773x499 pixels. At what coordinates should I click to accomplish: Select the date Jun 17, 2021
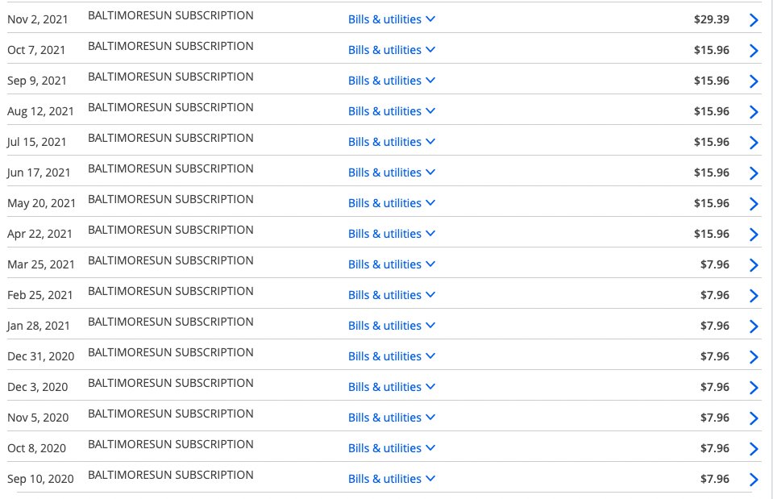[39, 173]
